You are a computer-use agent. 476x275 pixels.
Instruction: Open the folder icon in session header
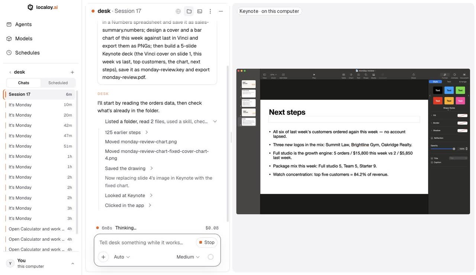coord(189,11)
